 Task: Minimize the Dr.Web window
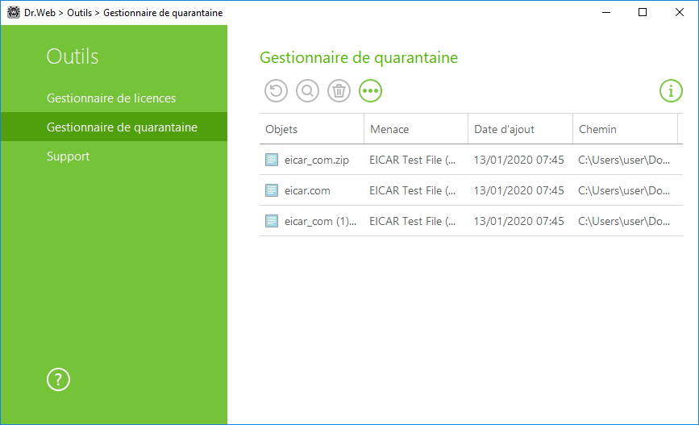point(605,12)
